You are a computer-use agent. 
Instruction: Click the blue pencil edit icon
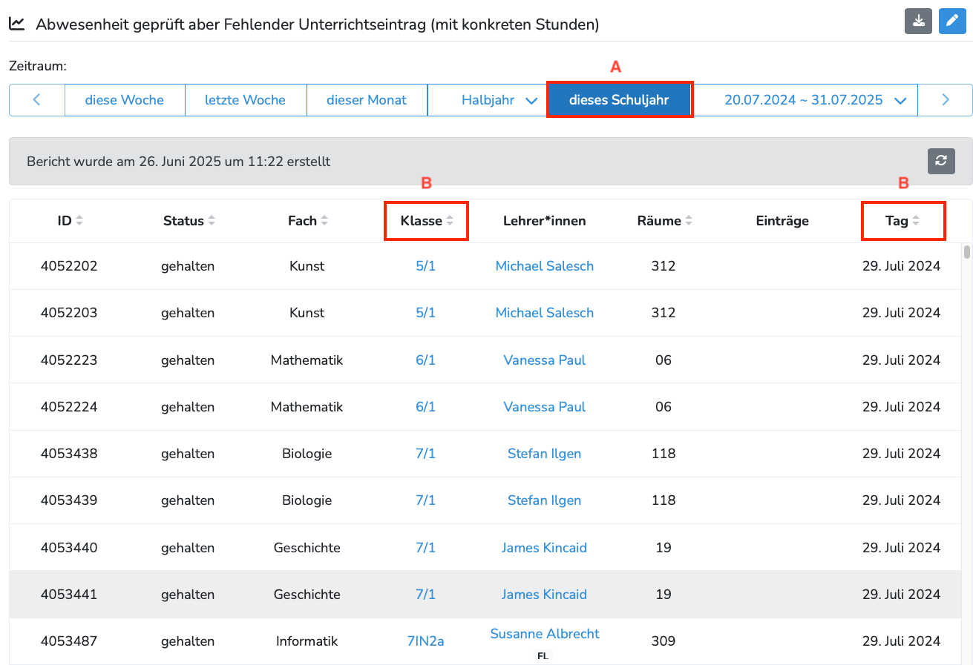952,21
